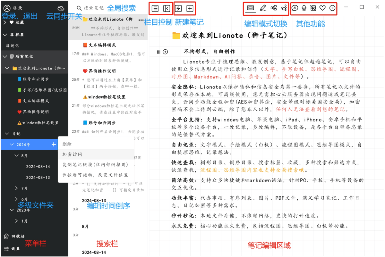Switch to keyboard text editing mode
The height and width of the screenshot is (257, 385).
[x=251, y=8]
